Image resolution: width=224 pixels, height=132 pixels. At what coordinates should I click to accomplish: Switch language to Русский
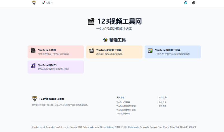click(x=153, y=127)
